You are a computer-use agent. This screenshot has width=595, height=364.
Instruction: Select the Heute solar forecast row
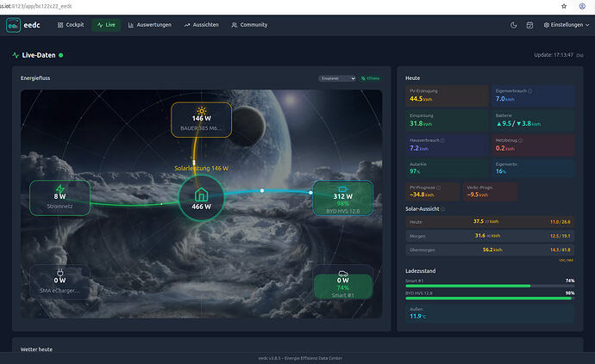point(490,222)
